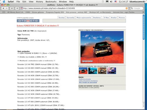
Task: Open the US flag input source menu
Action: pos(116,1)
